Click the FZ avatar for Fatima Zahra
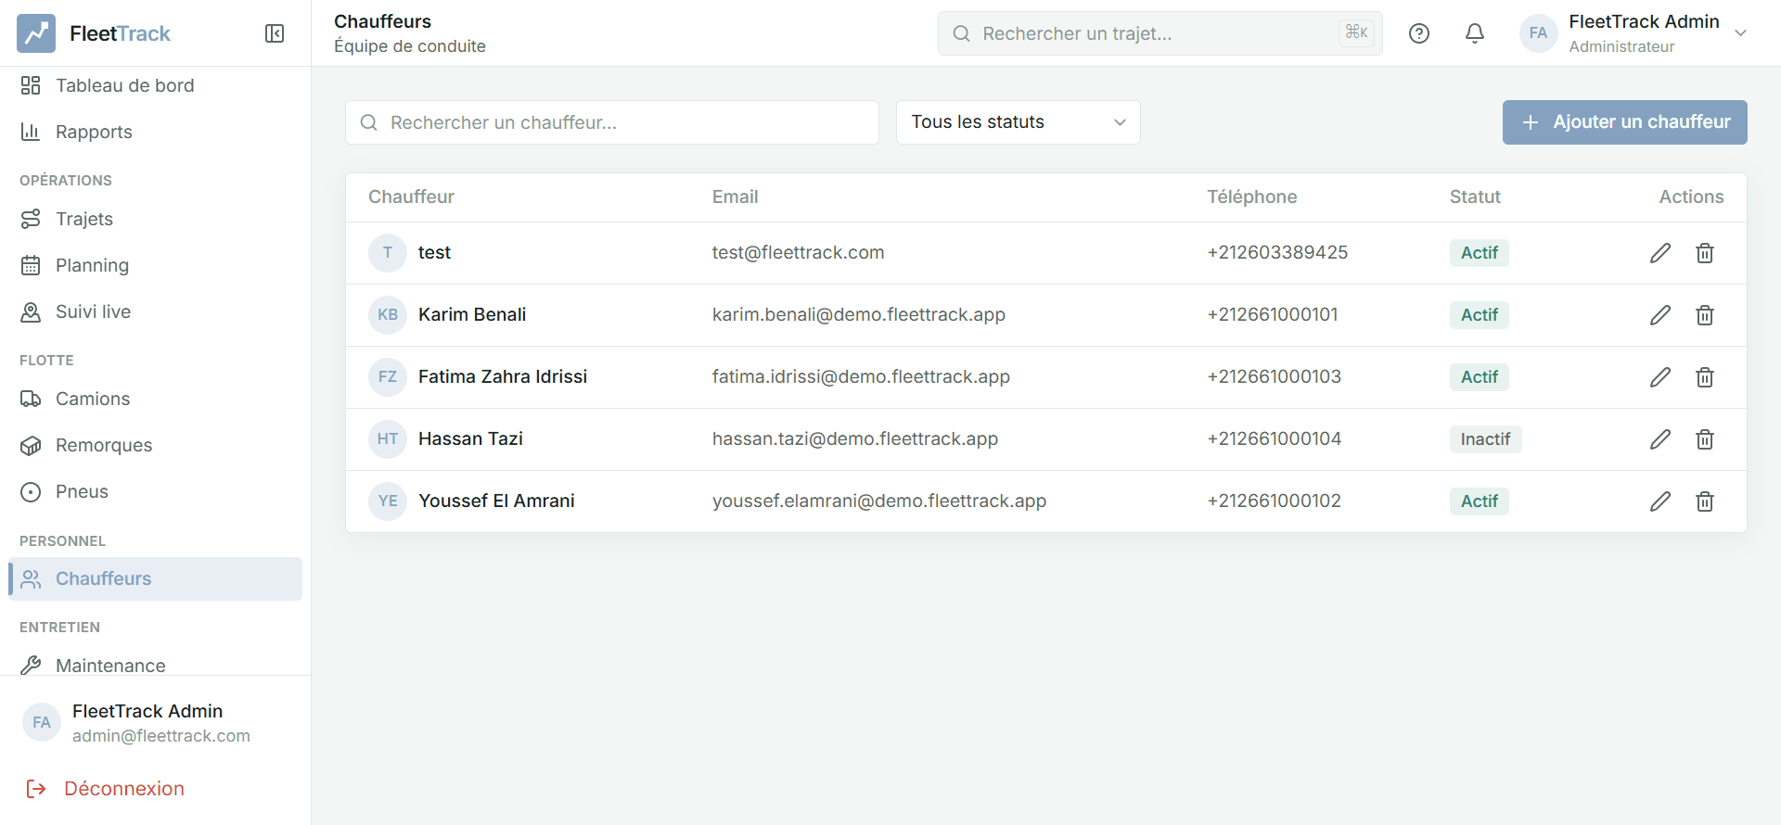 pyautogui.click(x=388, y=377)
